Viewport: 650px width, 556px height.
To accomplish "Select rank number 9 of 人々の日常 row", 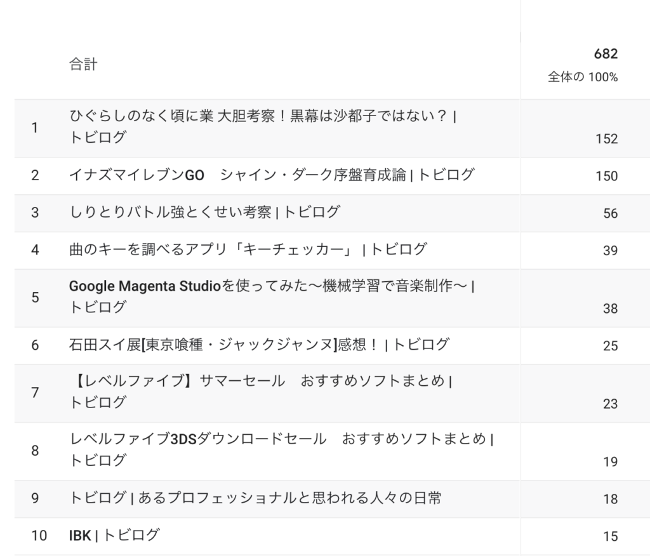I will 35,498.
